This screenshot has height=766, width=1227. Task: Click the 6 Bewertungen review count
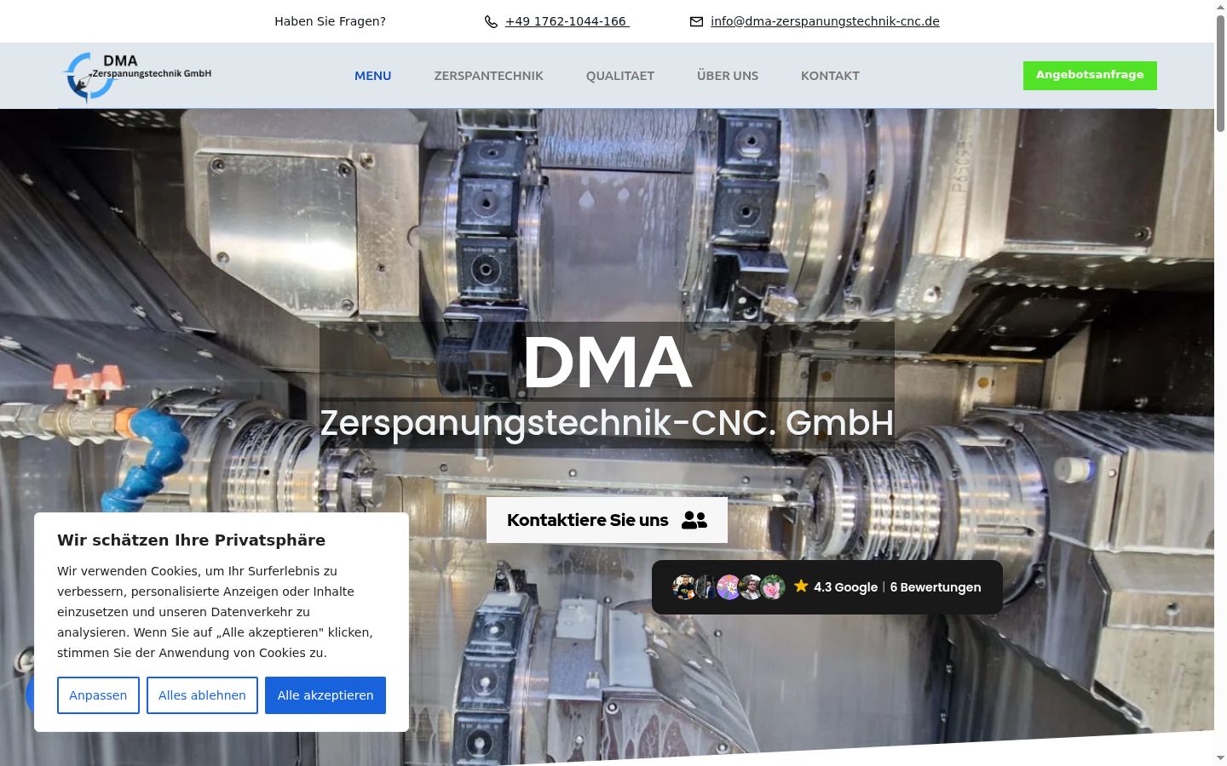coord(936,587)
